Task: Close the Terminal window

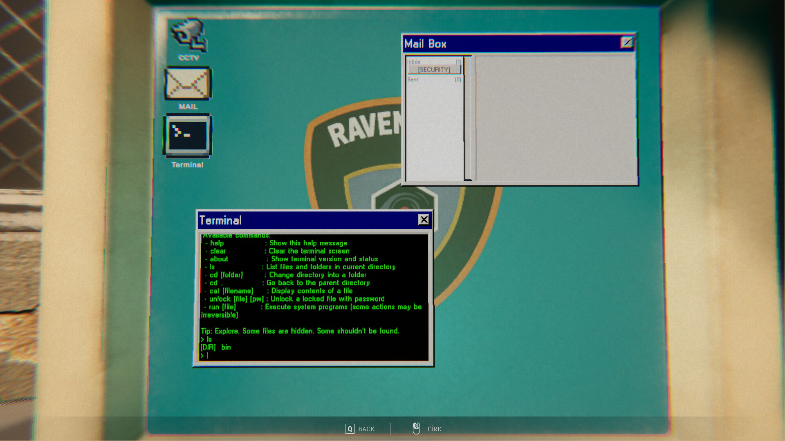Action: pos(424,220)
